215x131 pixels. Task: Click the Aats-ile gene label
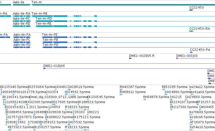18,2
